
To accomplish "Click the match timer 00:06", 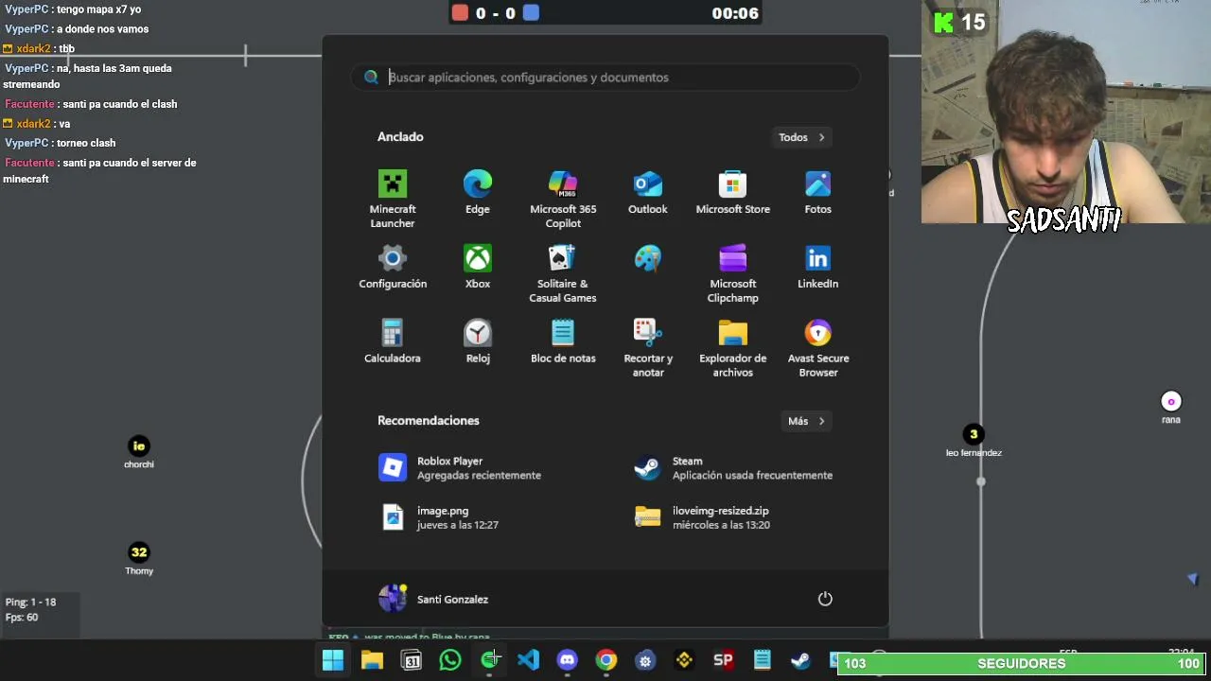I will pos(735,13).
